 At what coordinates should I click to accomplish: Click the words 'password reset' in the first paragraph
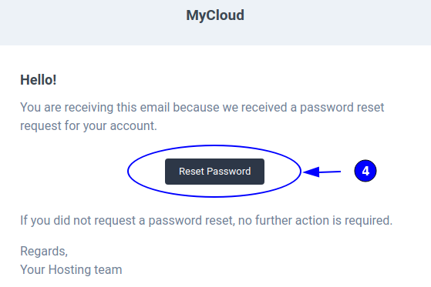[x=342, y=108]
